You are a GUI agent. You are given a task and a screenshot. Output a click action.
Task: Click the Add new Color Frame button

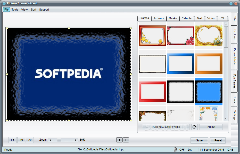pyautogui.click(x=166, y=127)
